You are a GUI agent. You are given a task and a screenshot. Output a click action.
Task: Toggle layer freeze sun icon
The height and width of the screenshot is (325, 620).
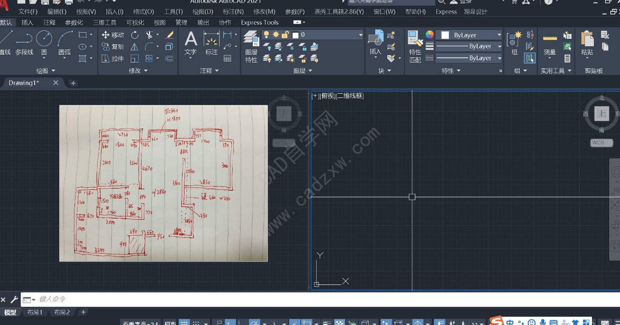coord(276,35)
